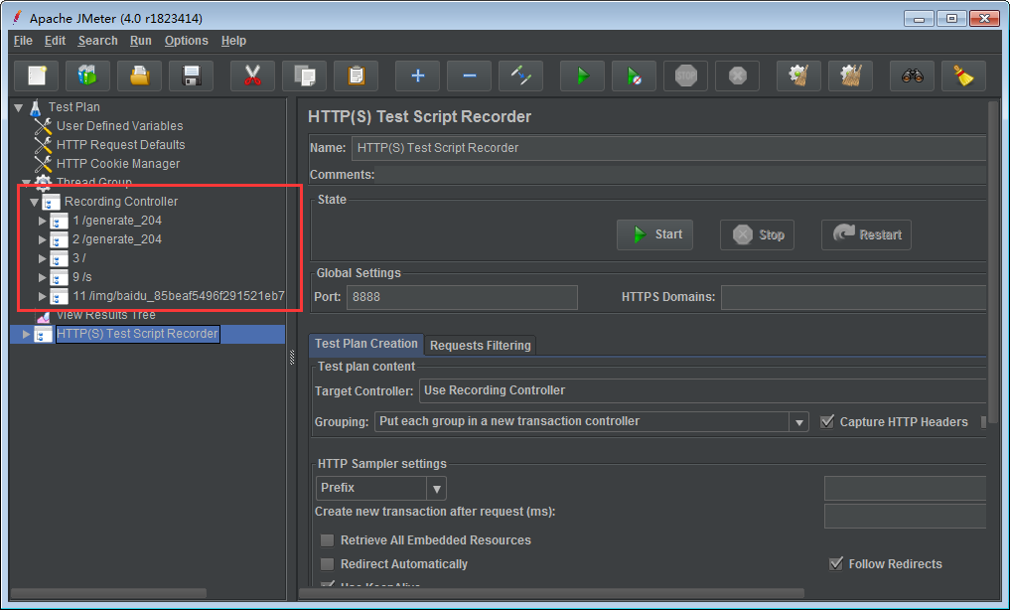Collapse the Recording Controller tree node
Image resolution: width=1010 pixels, height=610 pixels.
[34, 202]
